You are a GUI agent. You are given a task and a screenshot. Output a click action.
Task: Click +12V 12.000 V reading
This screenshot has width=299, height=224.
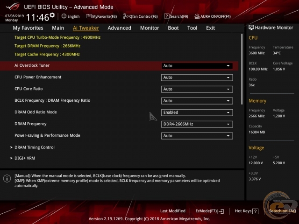[x=256, y=163]
